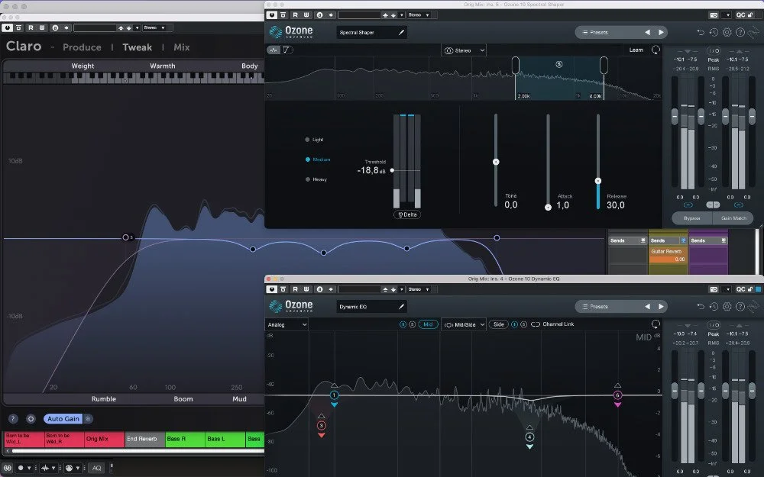The width and height of the screenshot is (764, 477).
Task: Select Dynamic EQ band node 4
Action: point(529,437)
